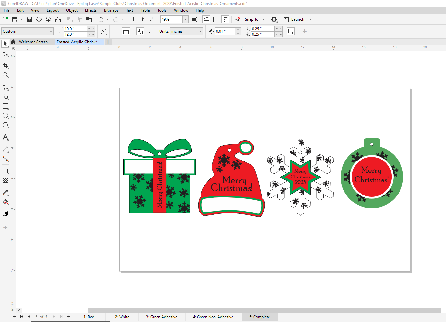This screenshot has width=446, height=322.
Task: Click the Launch button
Action: pyautogui.click(x=294, y=19)
